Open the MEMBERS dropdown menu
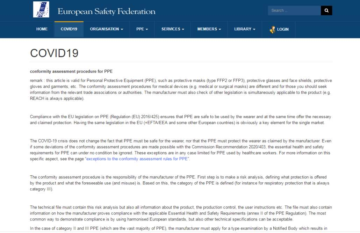360x233 pixels. tap(209, 29)
